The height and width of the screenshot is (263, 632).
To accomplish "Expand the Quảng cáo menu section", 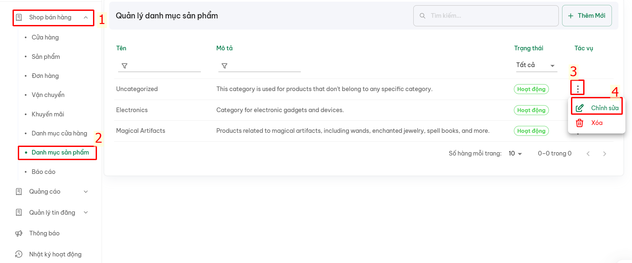I will tap(52, 192).
